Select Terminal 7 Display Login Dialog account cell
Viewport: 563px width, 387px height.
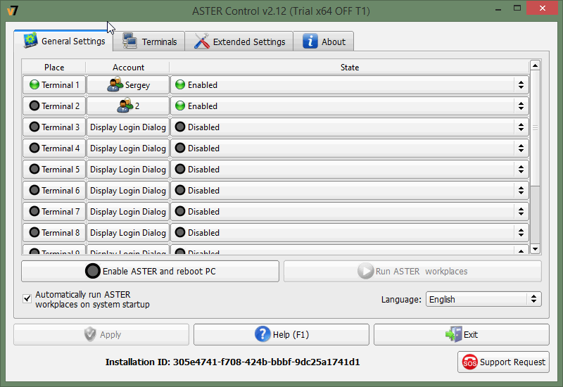click(x=128, y=212)
